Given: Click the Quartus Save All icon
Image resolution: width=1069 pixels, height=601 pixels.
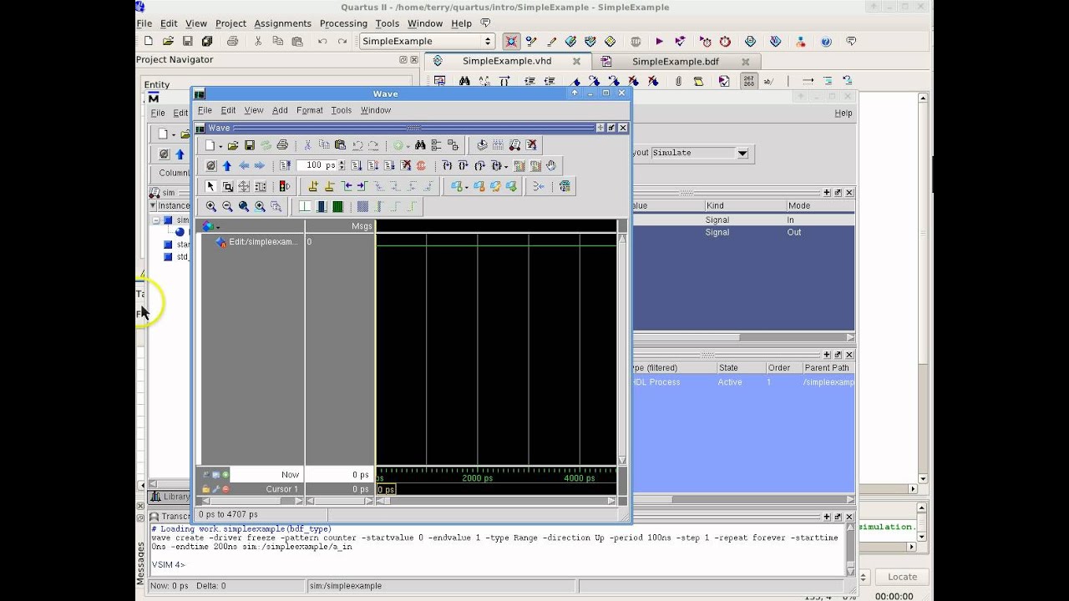Looking at the screenshot, I should pyautogui.click(x=207, y=41).
